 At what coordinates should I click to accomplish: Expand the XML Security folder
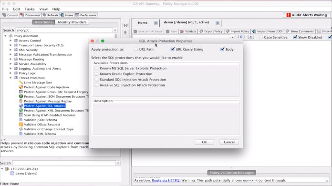(x=10, y=50)
